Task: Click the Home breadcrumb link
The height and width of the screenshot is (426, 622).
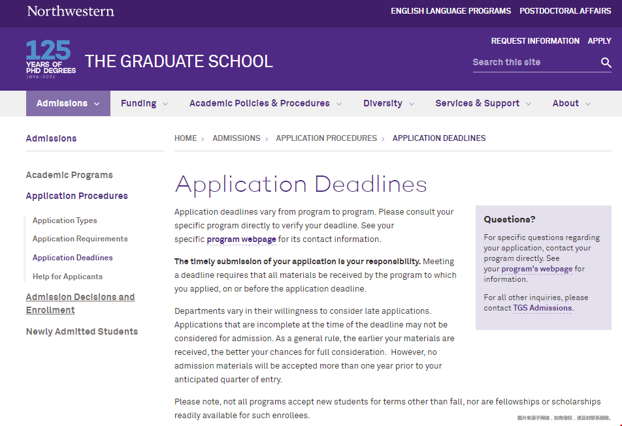Action: click(186, 138)
